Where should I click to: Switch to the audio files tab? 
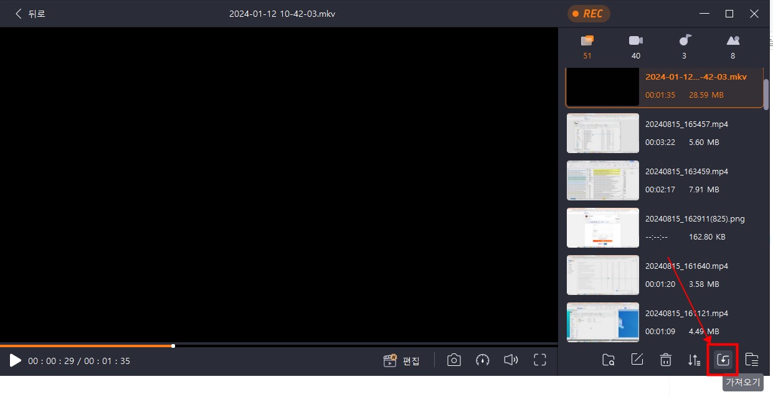point(685,47)
